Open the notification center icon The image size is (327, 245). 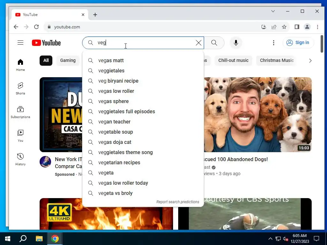316,239
